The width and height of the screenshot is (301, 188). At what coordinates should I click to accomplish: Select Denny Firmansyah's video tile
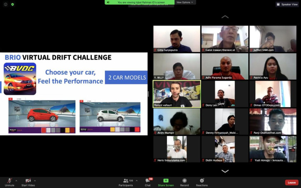(x=225, y=121)
